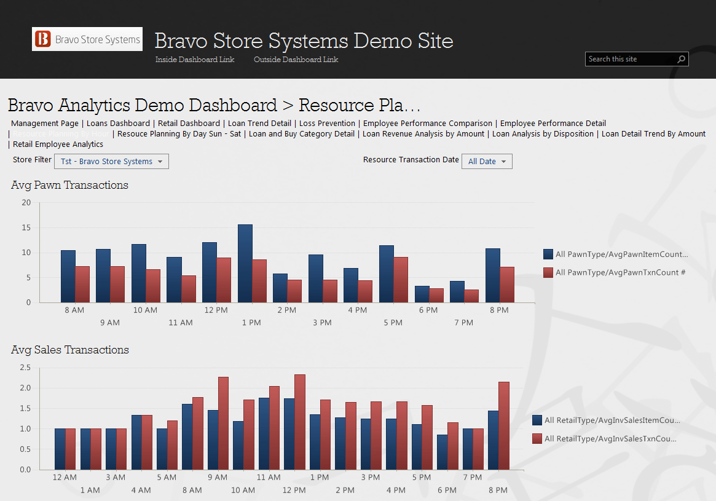Click the search magnifier icon
Image resolution: width=716 pixels, height=501 pixels.
pyautogui.click(x=682, y=59)
